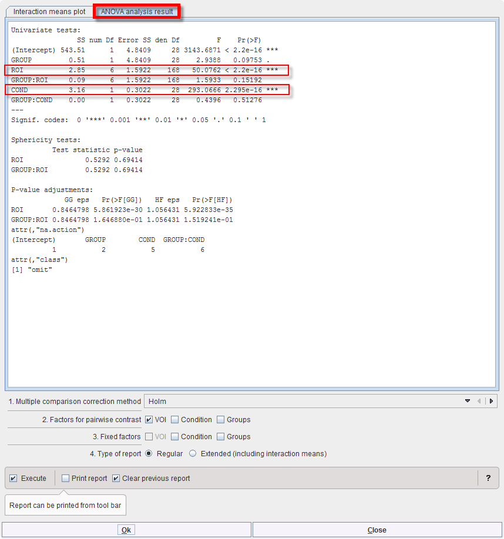Click the GG eps value for ROI
Image resolution: width=504 pixels, height=539 pixels.
[x=70, y=210]
